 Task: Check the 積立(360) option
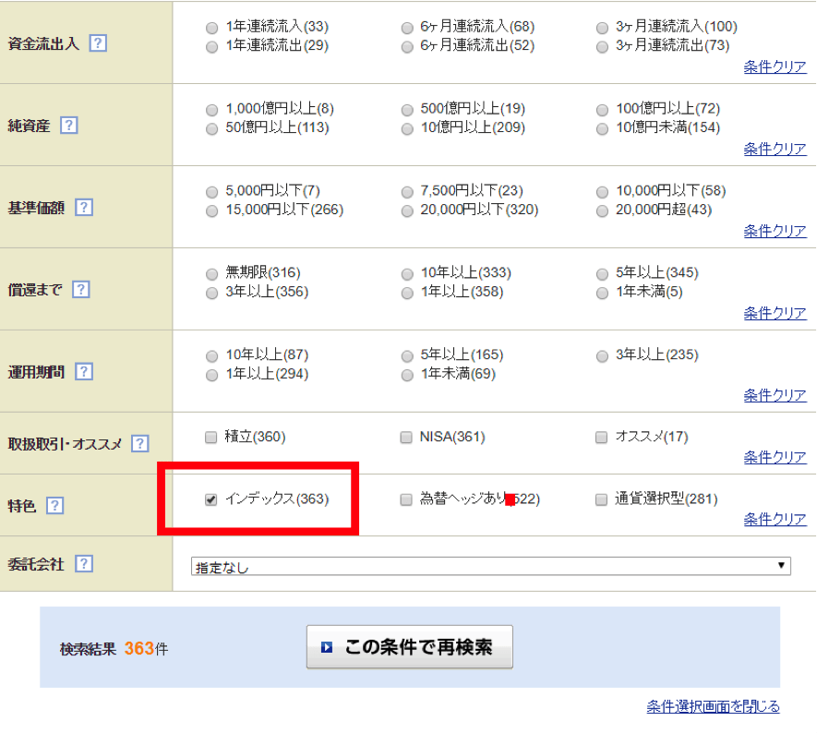pyautogui.click(x=211, y=438)
